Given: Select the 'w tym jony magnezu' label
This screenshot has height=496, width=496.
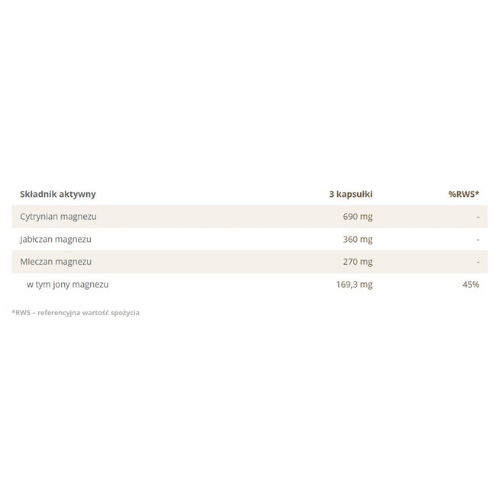Looking at the screenshot, I should [x=67, y=285].
